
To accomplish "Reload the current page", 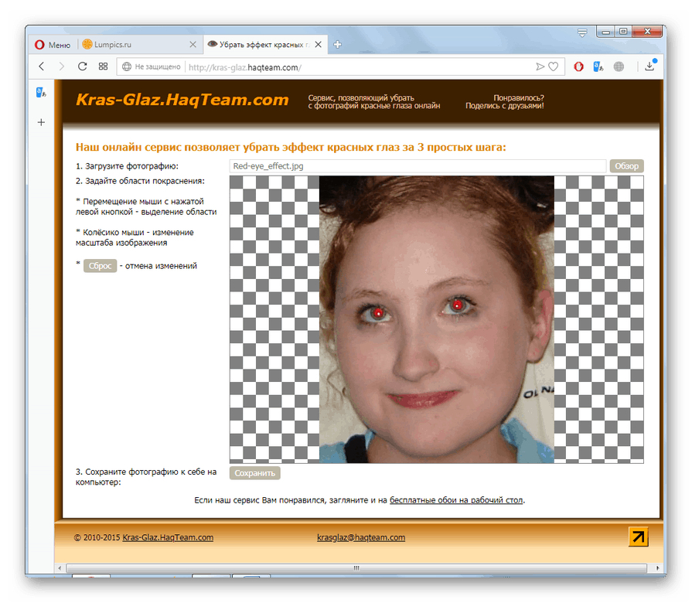I will [82, 66].
